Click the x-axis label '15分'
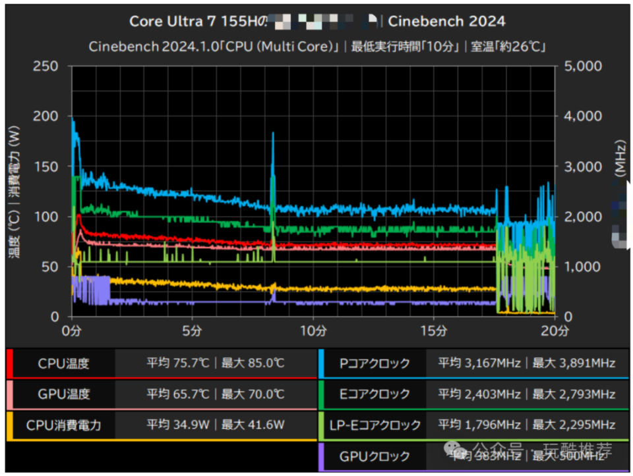The width and height of the screenshot is (633, 476). pyautogui.click(x=434, y=331)
